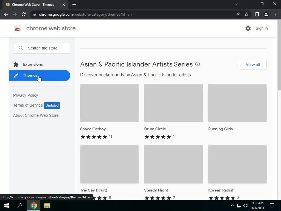
Task: Click the volume speaker icon
Action: (x=245, y=206)
